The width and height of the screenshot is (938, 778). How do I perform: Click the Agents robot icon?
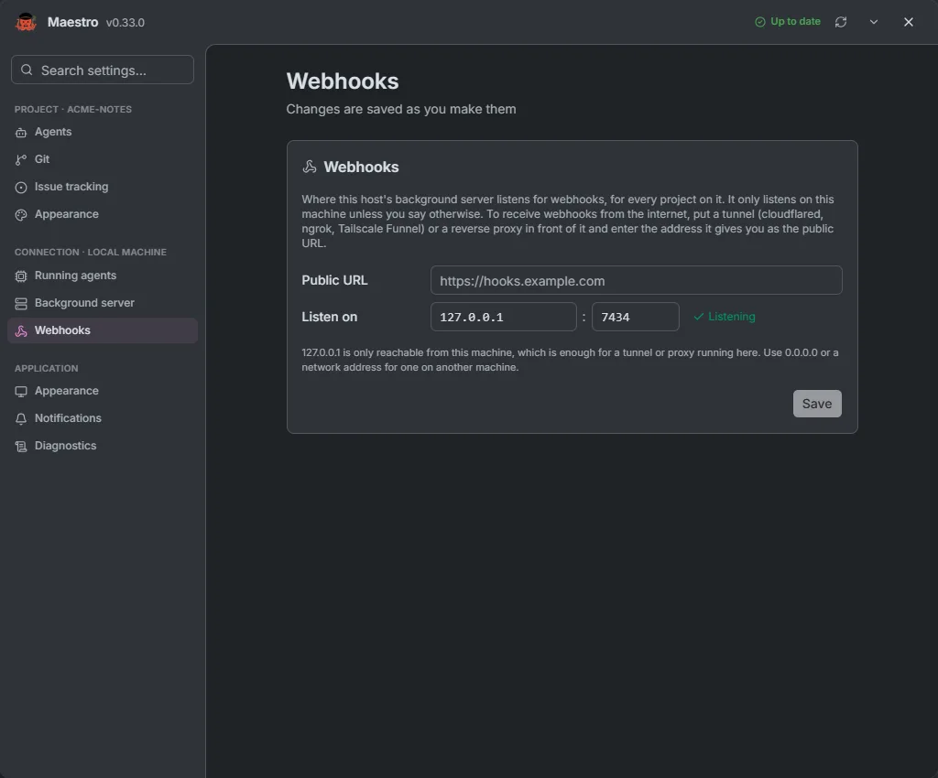[21, 133]
